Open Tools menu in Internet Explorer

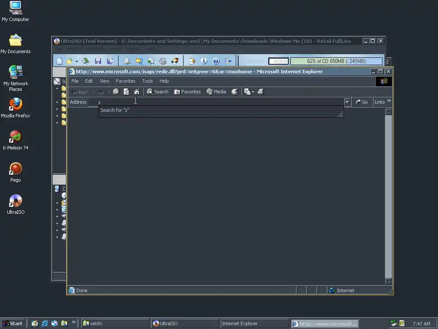[148, 81]
